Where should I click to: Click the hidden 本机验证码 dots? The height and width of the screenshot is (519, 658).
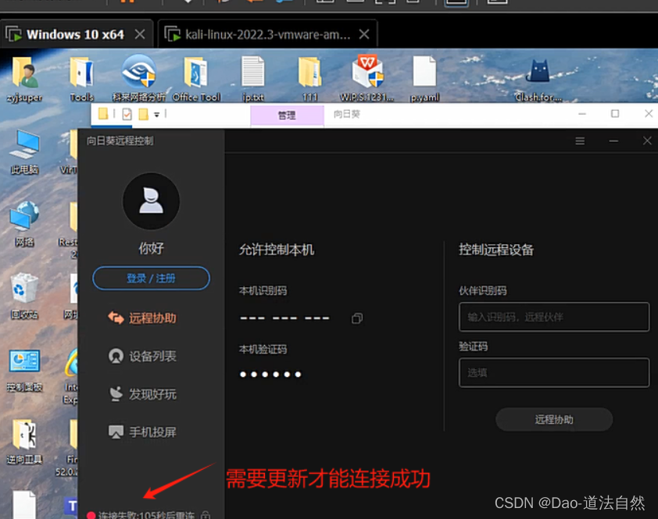click(270, 375)
